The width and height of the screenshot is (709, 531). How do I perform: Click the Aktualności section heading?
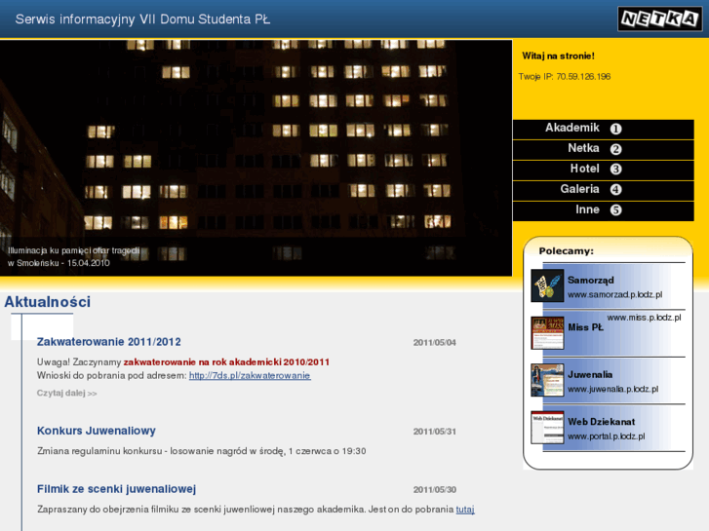click(48, 302)
